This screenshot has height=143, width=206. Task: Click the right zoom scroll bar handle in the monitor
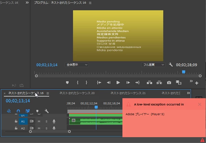200,76
